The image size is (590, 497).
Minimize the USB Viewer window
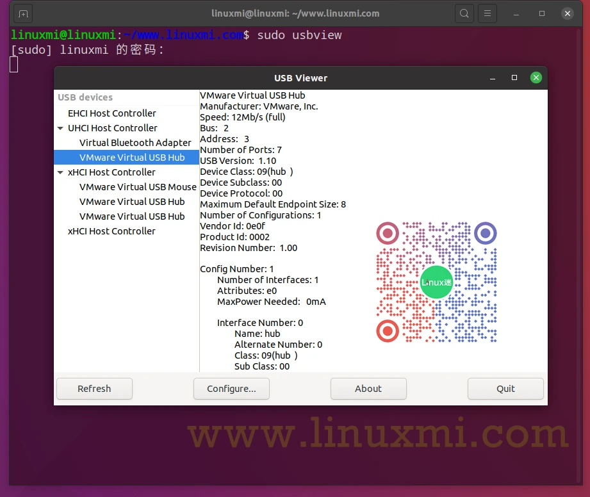(493, 78)
